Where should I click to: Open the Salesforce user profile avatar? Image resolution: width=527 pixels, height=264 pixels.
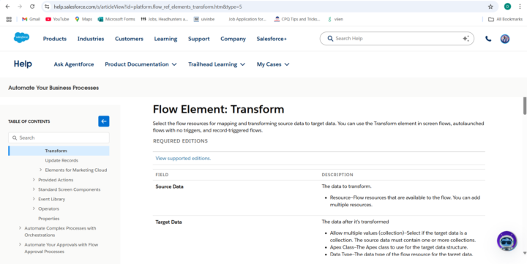pyautogui.click(x=505, y=39)
